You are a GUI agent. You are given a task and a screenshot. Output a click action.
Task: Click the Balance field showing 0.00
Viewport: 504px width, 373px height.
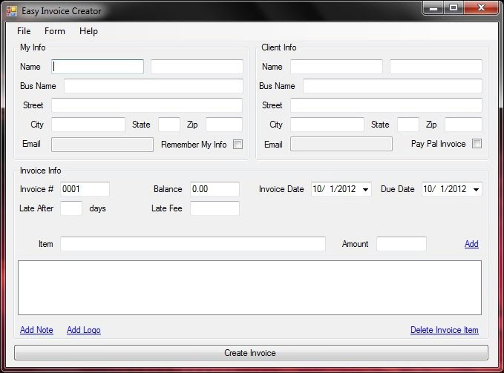(x=215, y=189)
